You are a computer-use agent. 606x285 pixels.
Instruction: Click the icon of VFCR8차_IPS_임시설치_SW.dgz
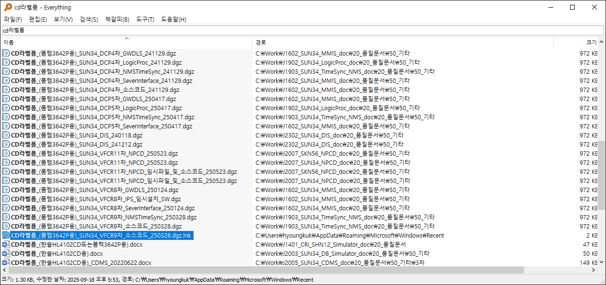coord(6,199)
